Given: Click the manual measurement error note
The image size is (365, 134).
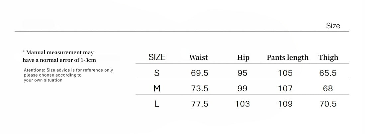Looking at the screenshot, I should click(59, 56).
